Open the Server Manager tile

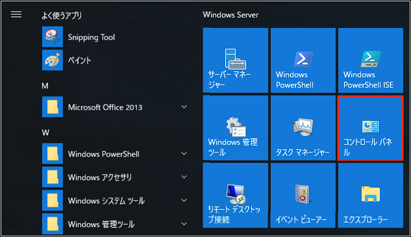[236, 60]
